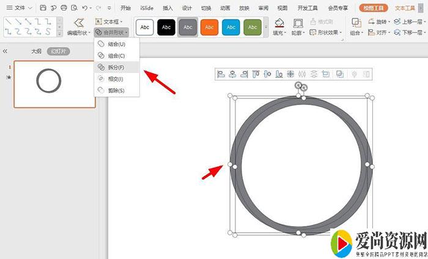Select the orange Abc shape style swatch
This screenshot has height=259, width=428.
coord(209,27)
